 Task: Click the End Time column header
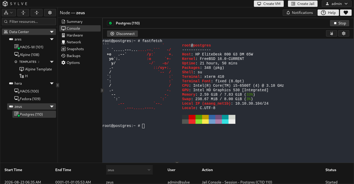click(63, 170)
